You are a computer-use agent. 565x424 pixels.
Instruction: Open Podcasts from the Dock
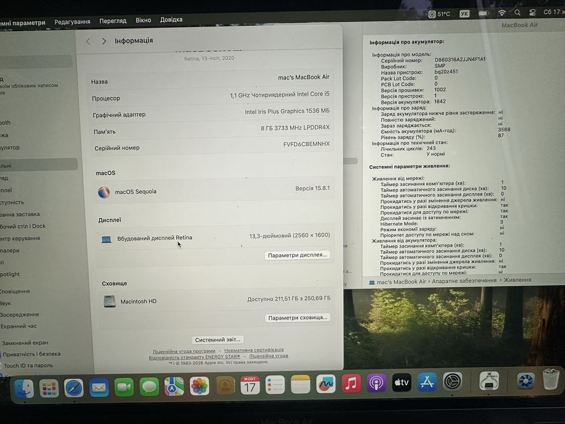tap(376, 383)
